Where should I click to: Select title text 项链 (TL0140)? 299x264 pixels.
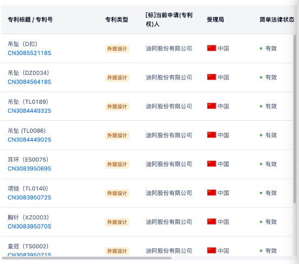(x=28, y=189)
